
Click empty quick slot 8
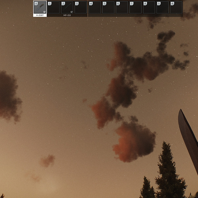point(149,7)
